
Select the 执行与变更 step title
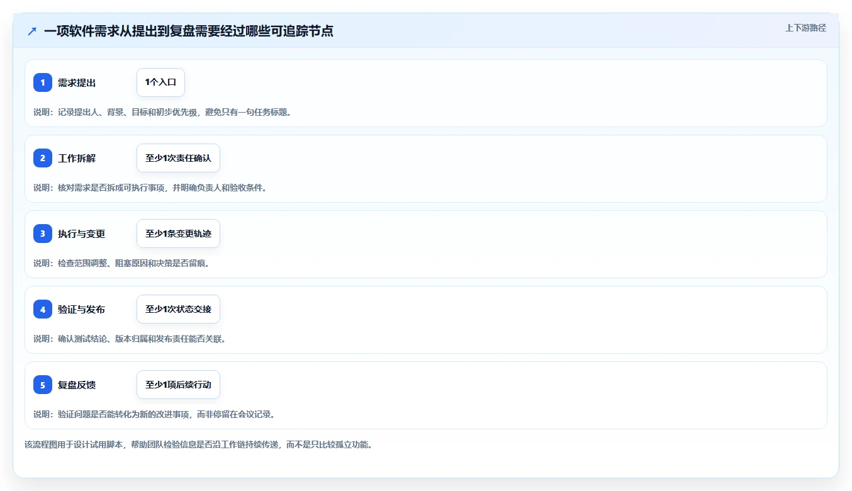[82, 234]
